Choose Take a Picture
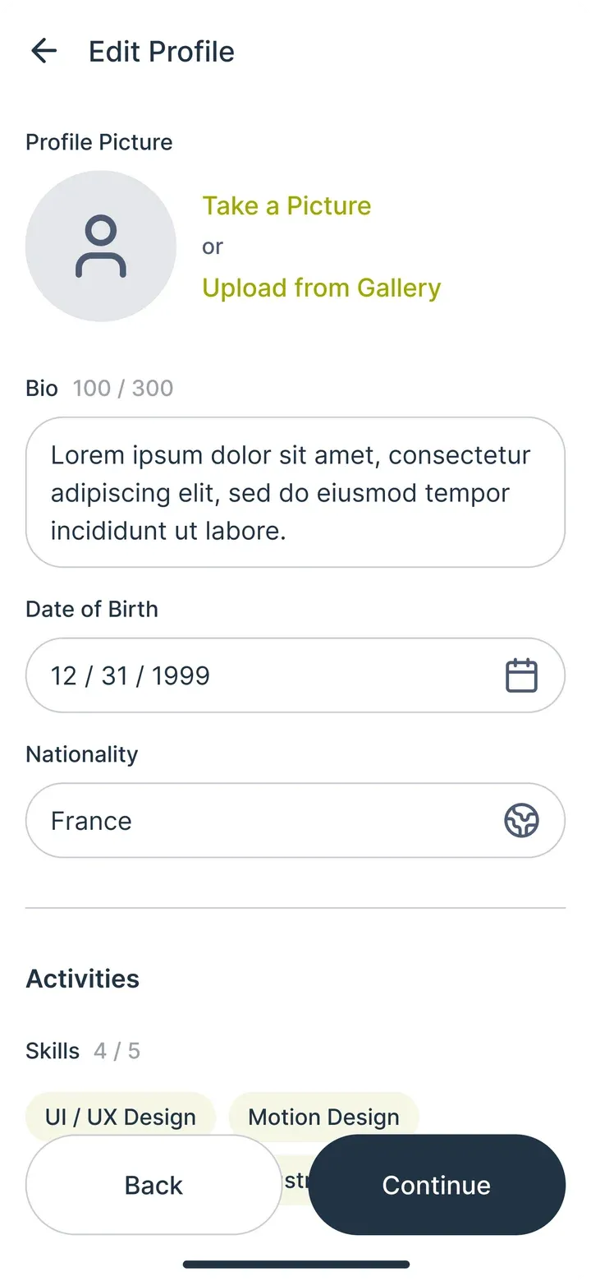Viewport: 591px width, 1281px height. coord(286,205)
